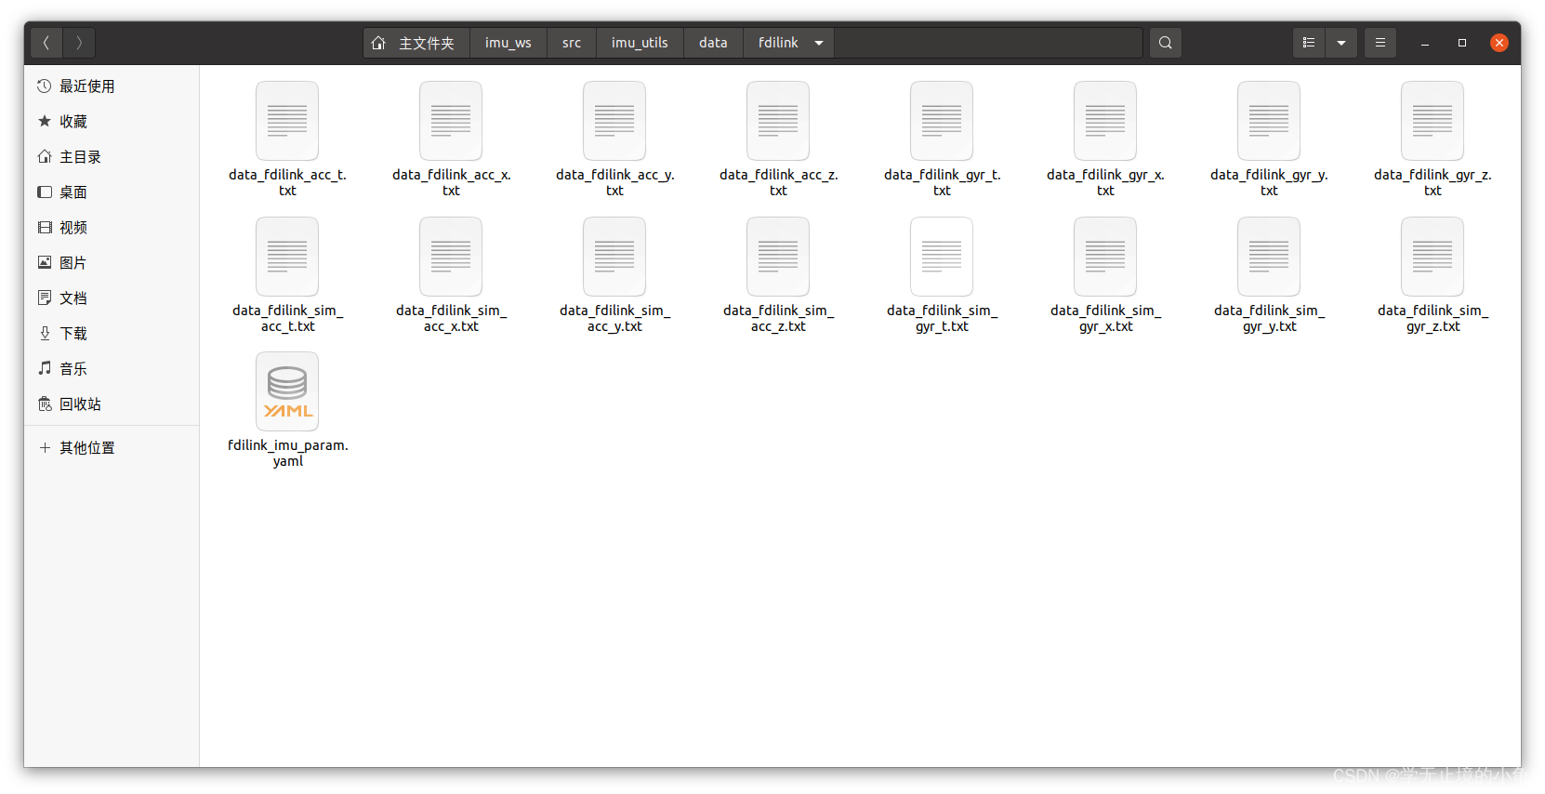Image resolution: width=1545 pixels, height=794 pixels.
Task: Select data_fdilink_gyr_t.txt file icon
Action: pyautogui.click(x=942, y=121)
